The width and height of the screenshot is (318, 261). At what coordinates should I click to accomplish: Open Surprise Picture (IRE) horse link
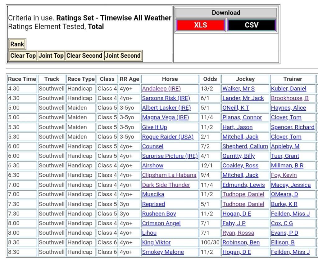170,156
